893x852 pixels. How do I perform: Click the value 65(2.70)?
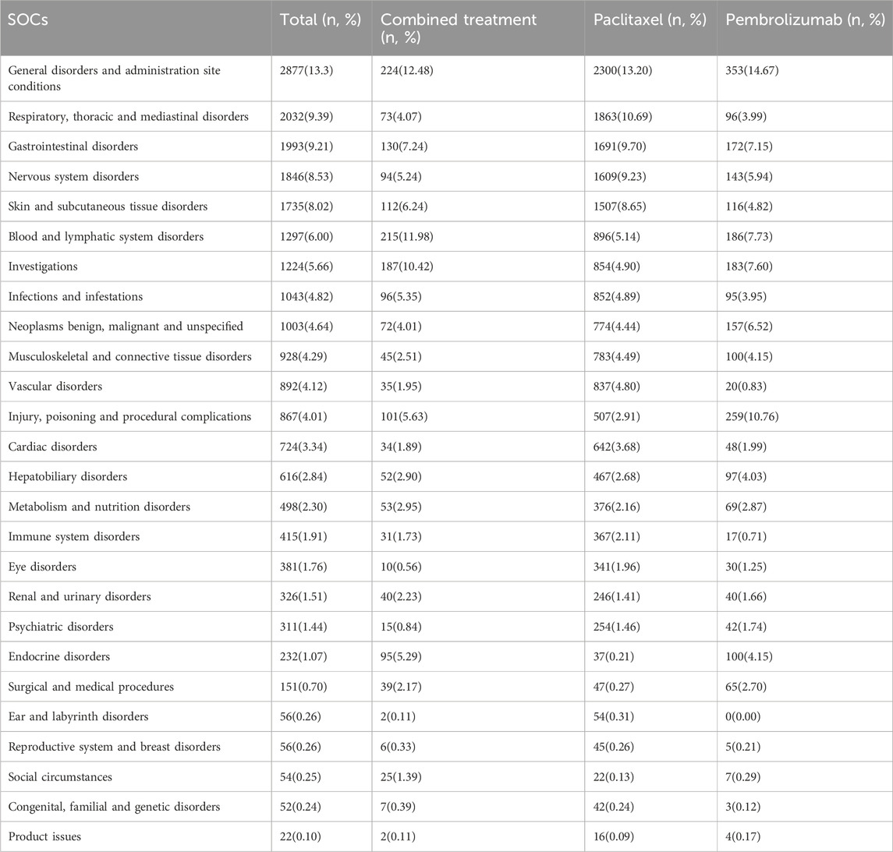(746, 687)
